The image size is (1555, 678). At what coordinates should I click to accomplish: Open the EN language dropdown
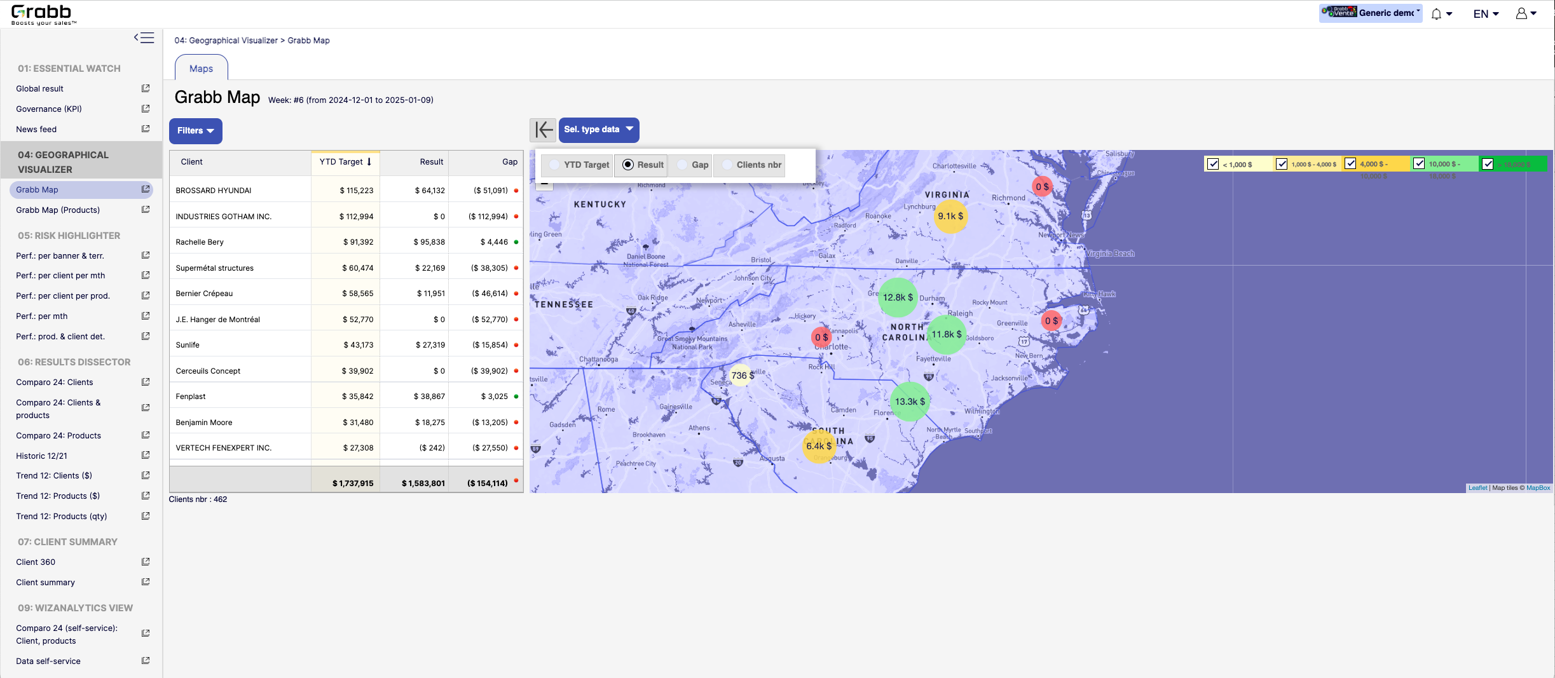[1486, 14]
